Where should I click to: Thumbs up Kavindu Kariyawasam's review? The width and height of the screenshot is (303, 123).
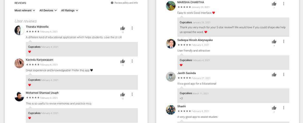tap(123, 61)
